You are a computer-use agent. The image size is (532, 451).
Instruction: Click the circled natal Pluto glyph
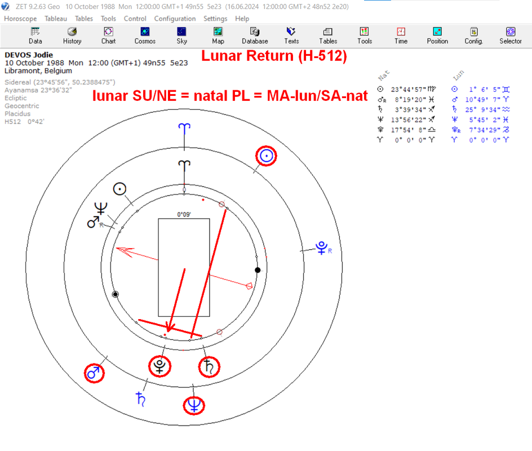(x=160, y=366)
